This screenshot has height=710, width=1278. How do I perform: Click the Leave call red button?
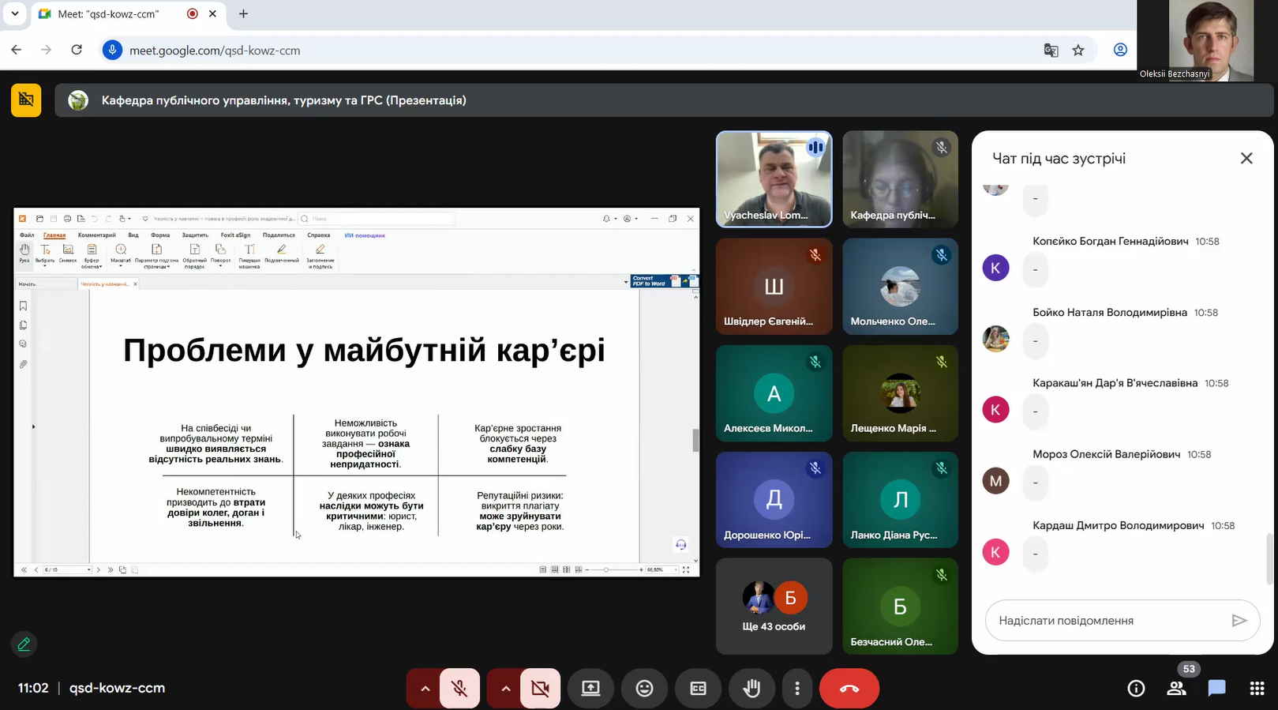(x=849, y=689)
